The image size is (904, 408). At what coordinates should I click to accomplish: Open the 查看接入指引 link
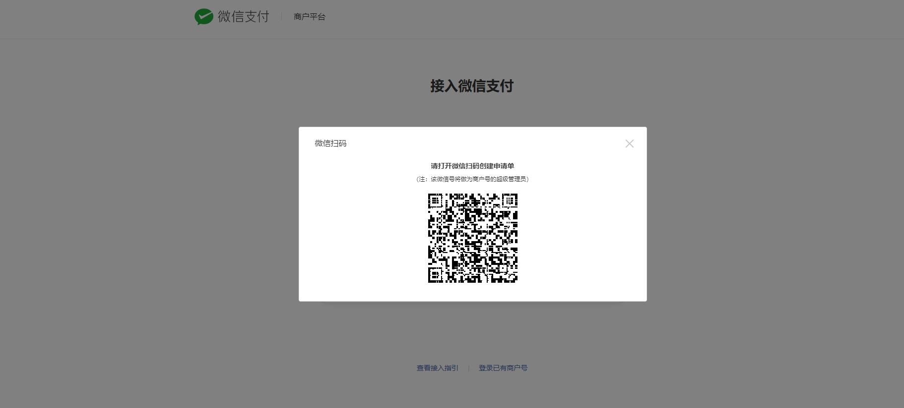(438, 368)
